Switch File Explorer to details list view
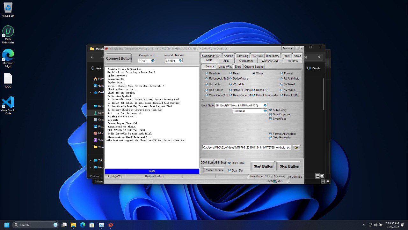 [317, 176]
